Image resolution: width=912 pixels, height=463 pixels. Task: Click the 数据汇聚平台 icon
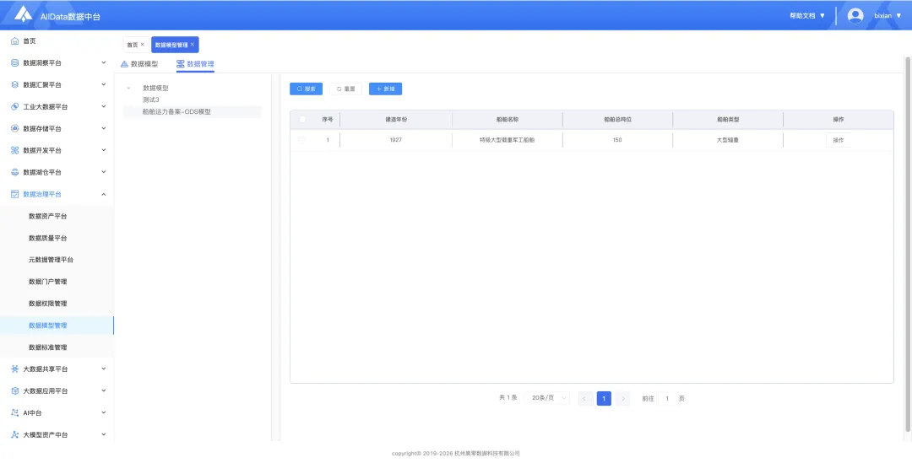click(x=15, y=85)
